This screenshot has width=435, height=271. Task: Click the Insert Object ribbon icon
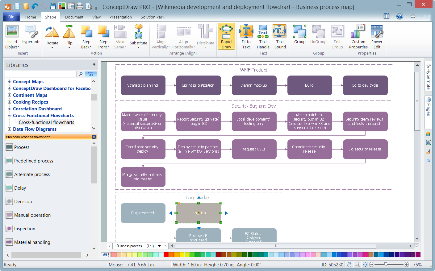click(12, 31)
